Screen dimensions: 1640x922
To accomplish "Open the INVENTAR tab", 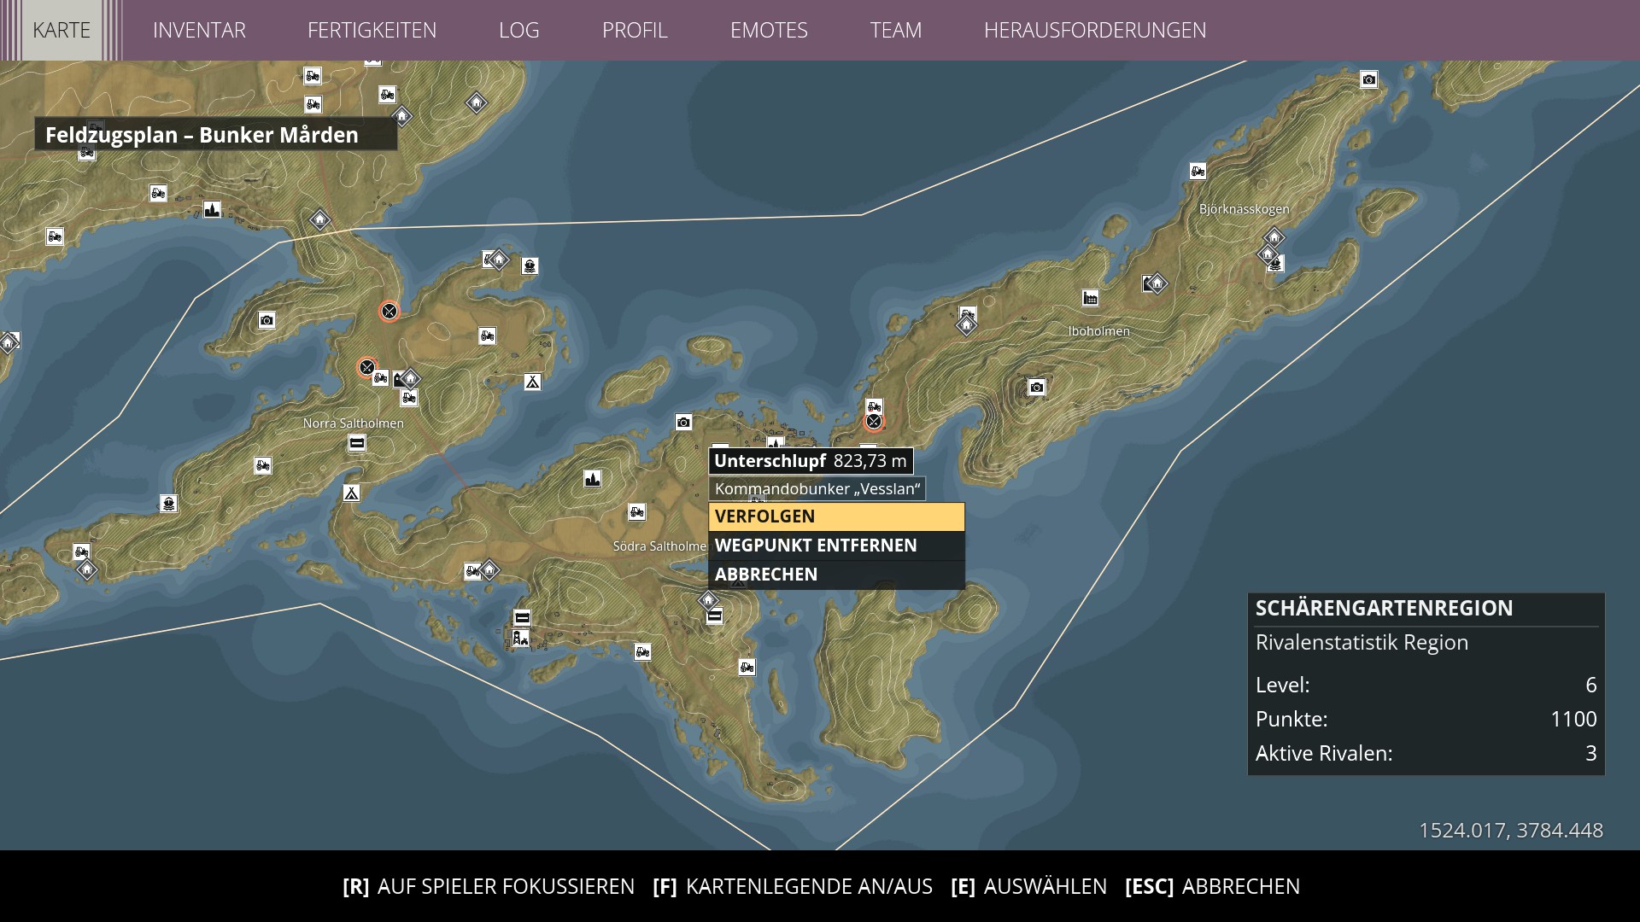I will tap(199, 30).
